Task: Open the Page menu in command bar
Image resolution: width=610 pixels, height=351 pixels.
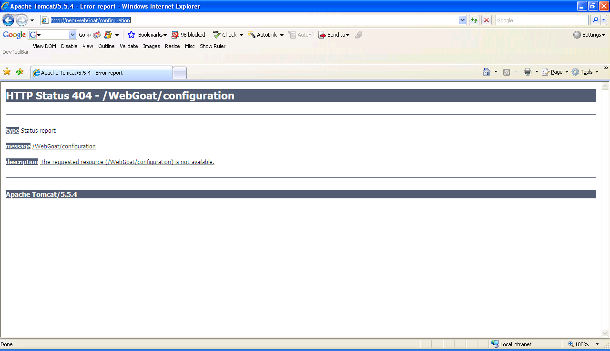Action: coord(555,72)
